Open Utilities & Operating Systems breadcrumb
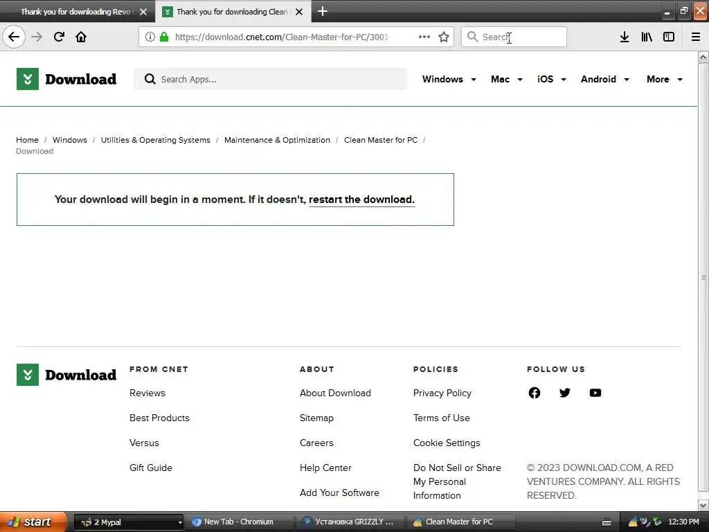 point(155,140)
